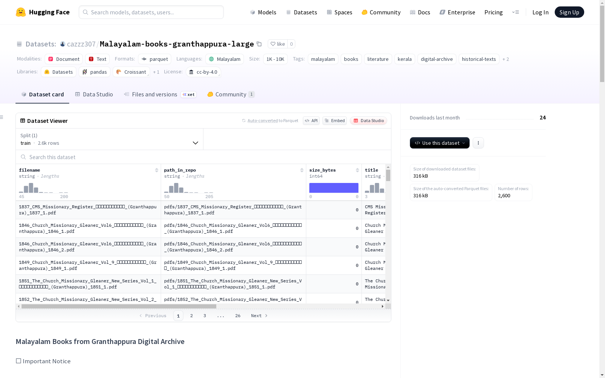Click the Text modality tag
The image size is (605, 378).
tap(97, 59)
